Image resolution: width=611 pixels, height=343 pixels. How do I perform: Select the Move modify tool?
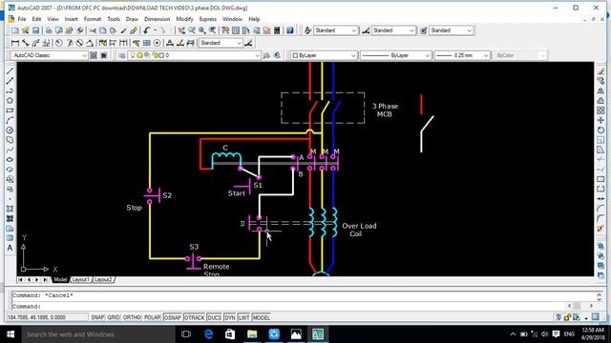(x=600, y=120)
